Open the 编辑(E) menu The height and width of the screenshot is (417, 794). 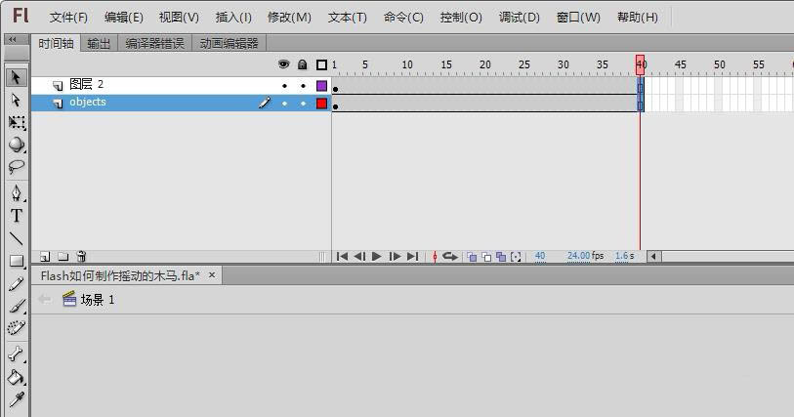coord(124,18)
